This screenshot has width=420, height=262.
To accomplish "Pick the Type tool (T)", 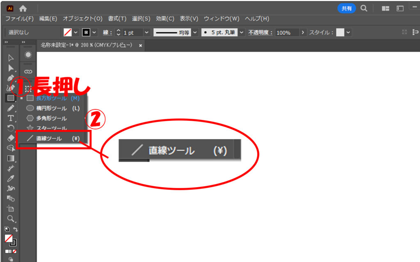I will coord(11,118).
